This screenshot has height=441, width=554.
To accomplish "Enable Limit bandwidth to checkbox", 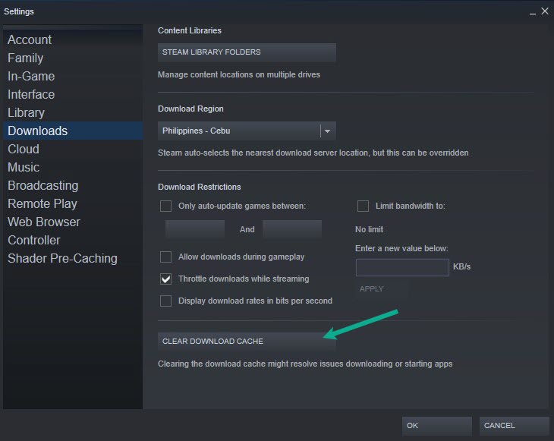I will click(x=363, y=206).
